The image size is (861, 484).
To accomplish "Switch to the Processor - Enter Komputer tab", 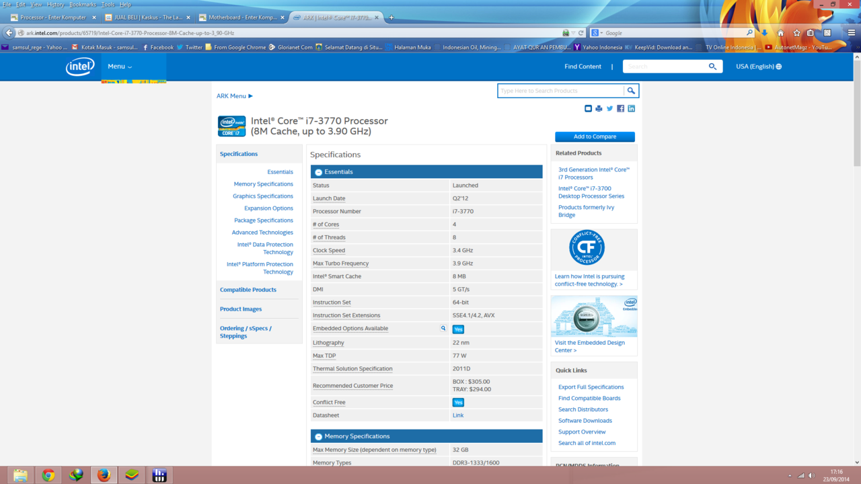I will point(53,17).
